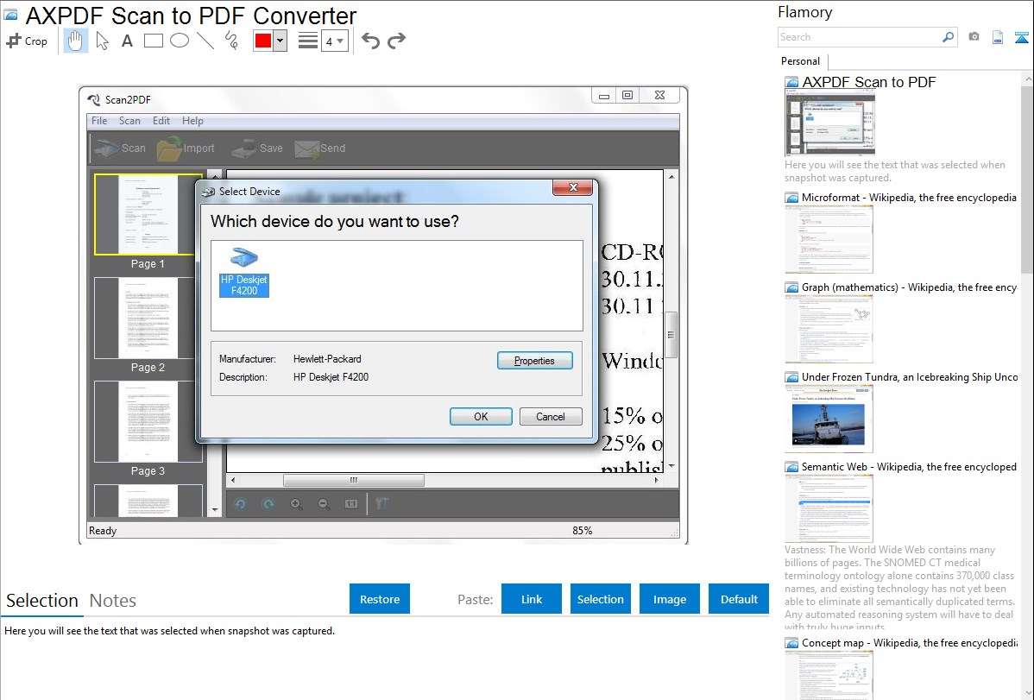Viewport: 1034px width, 700px height.
Task: Open Graph (mathematics) snapshot title
Action: point(909,287)
